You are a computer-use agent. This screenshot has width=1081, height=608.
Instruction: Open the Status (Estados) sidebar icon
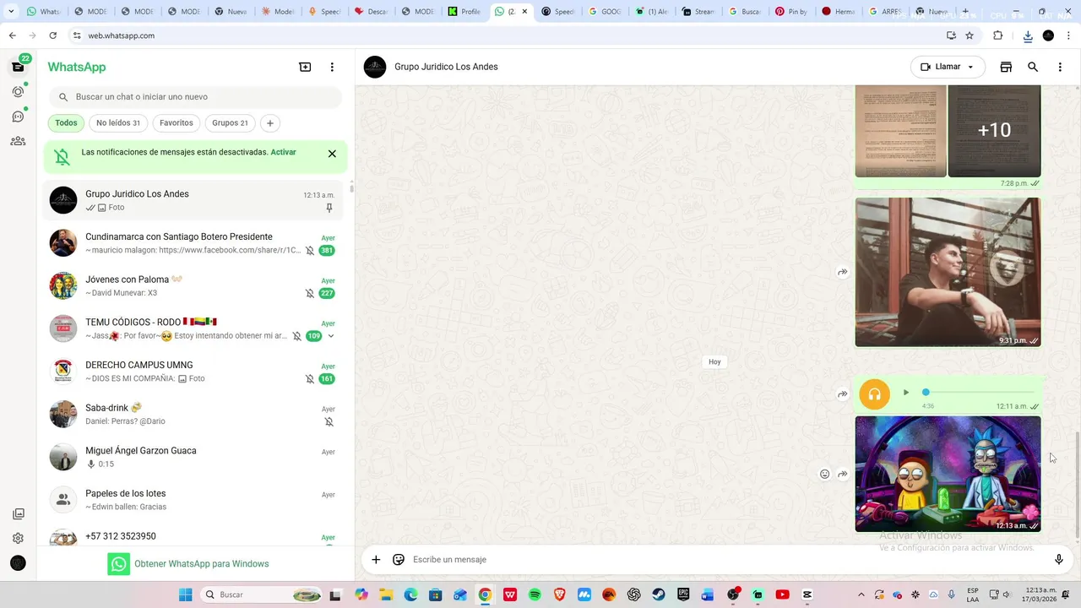coord(18,91)
